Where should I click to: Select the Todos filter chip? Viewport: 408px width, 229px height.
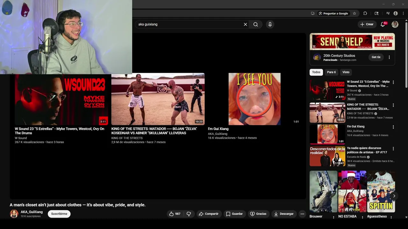click(316, 72)
